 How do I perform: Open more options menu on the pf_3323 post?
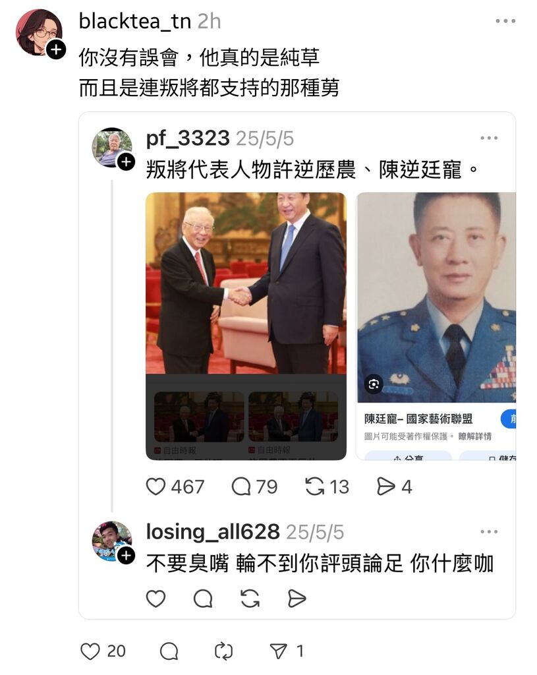[490, 138]
